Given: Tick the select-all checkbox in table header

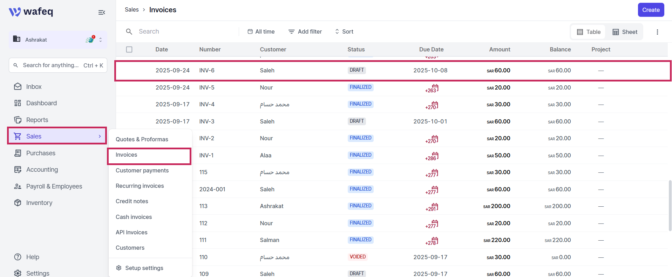Looking at the screenshot, I should coord(129,50).
